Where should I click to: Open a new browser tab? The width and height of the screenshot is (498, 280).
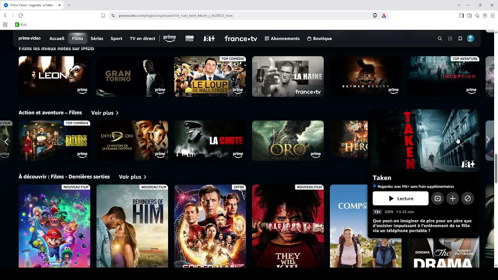click(69, 5)
